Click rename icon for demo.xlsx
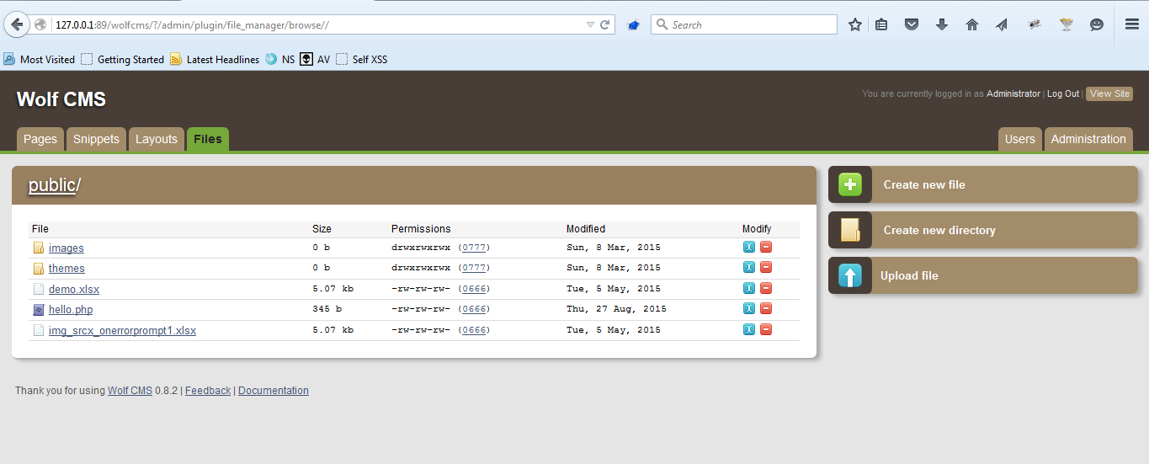This screenshot has width=1149, height=464. 749,288
